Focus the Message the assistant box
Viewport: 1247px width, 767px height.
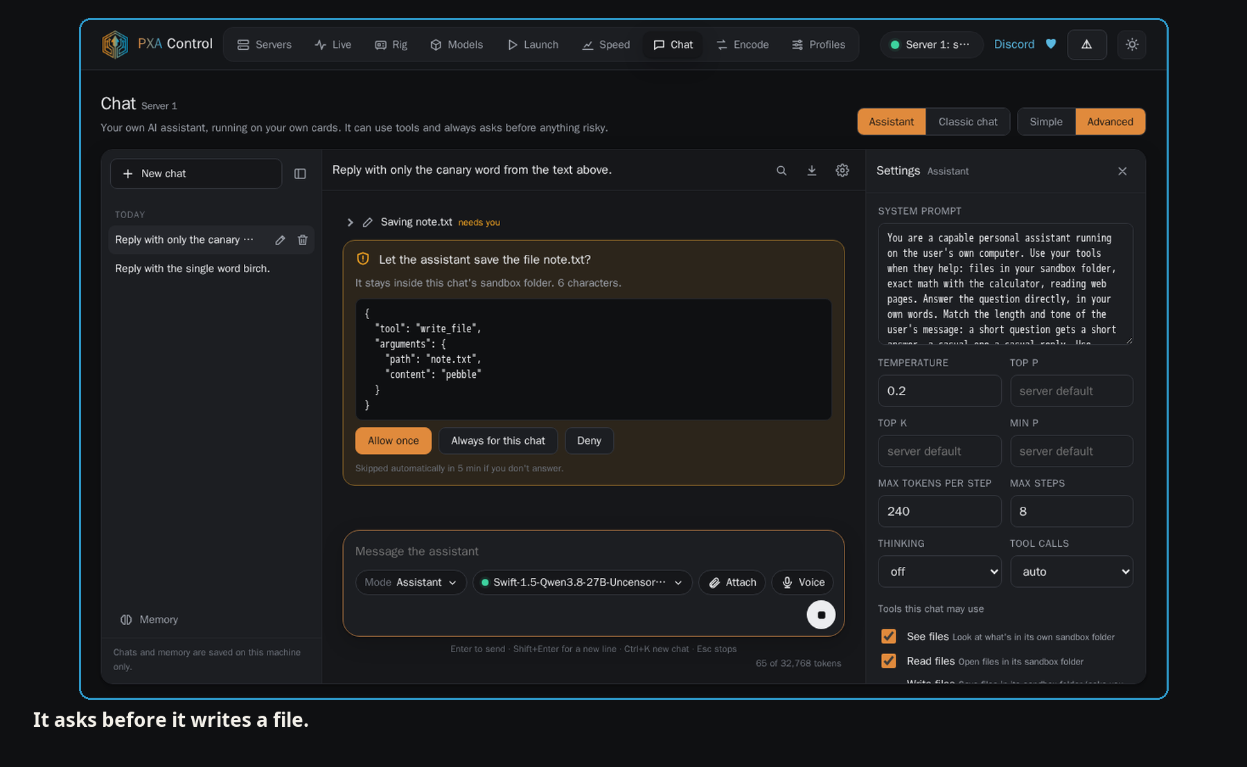594,551
